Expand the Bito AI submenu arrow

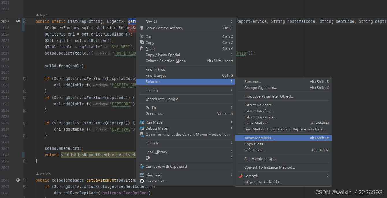pos(232,22)
